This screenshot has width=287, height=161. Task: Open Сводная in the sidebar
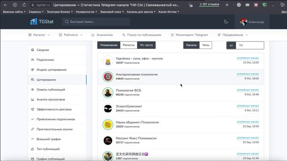click(x=57, y=50)
